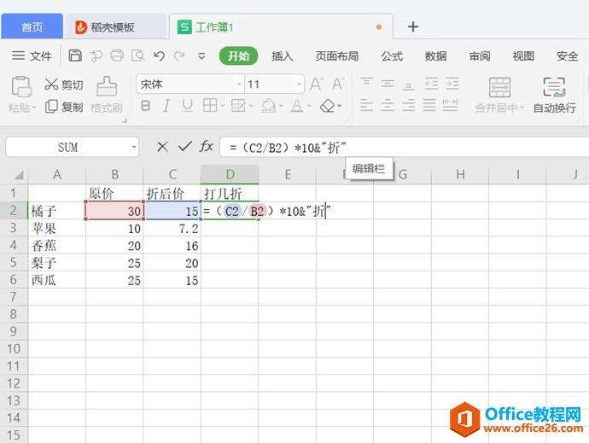Image resolution: width=589 pixels, height=443 pixels.
Task: Click the increase font size icon
Action: (316, 85)
